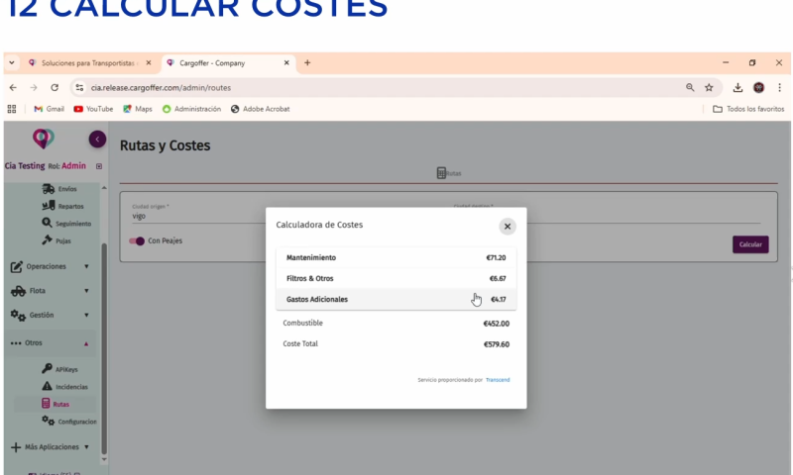Screen dimensions: 793x475
Task: Click the Calcular button
Action: tap(750, 244)
